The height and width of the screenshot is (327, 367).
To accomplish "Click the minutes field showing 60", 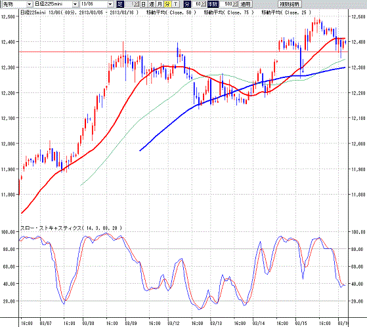I will pos(198,4).
